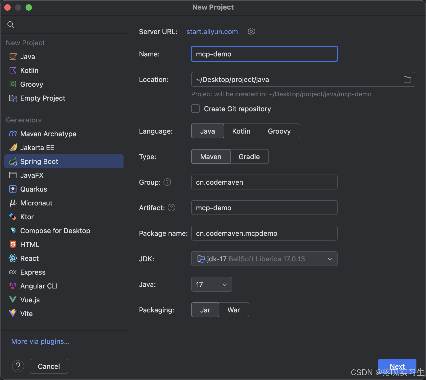This screenshot has width=426, height=380.
Task: Choose the JavaFX window icon
Action: [13, 175]
